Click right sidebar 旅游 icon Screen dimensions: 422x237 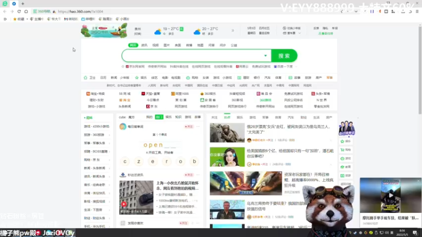(342, 176)
